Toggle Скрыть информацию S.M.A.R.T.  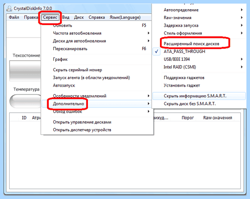coord(199,96)
